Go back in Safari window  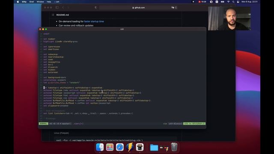(x=63, y=8)
